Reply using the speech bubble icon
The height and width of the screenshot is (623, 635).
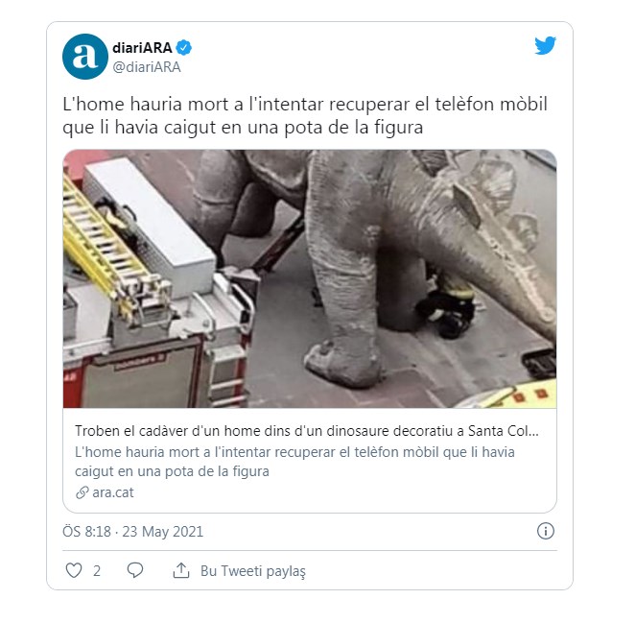tap(135, 570)
